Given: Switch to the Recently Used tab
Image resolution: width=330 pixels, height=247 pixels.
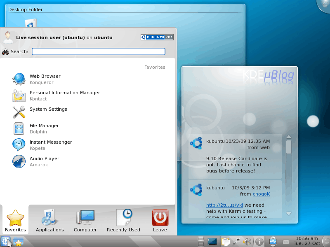Looking at the screenshot, I should coord(123,221).
